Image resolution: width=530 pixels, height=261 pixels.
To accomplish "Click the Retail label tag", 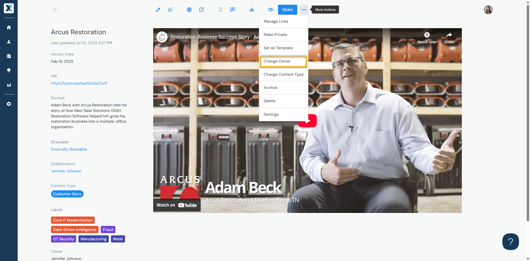I will click(118, 239).
